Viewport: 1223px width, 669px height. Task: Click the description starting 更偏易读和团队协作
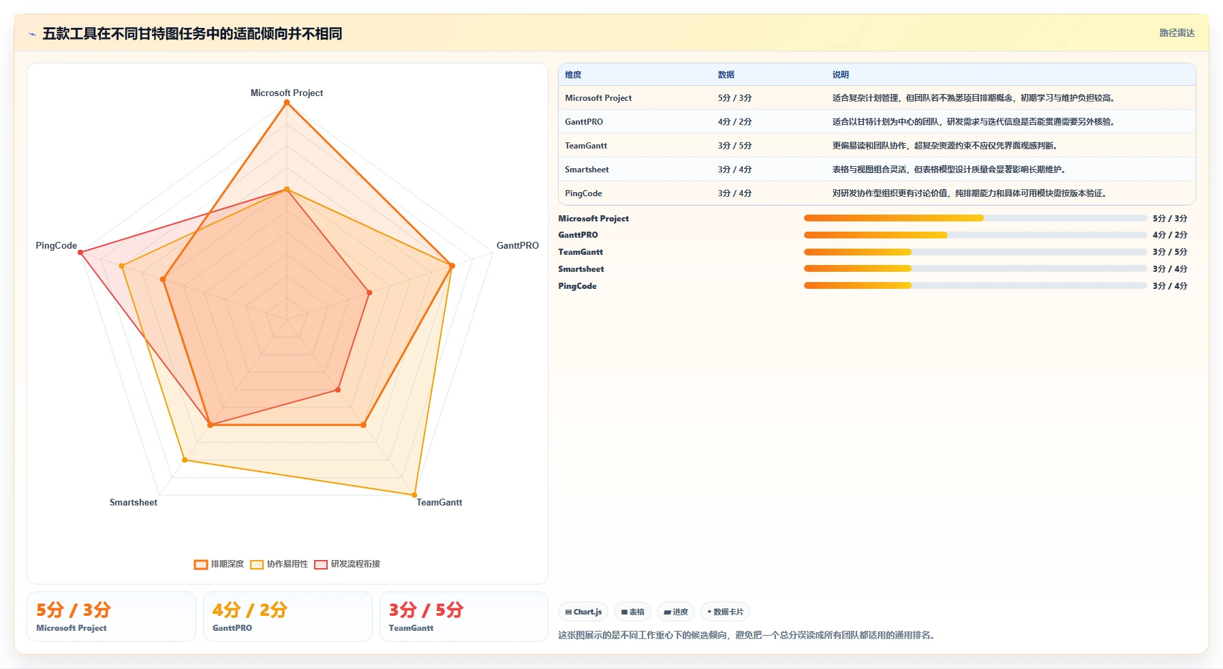[x=946, y=146]
